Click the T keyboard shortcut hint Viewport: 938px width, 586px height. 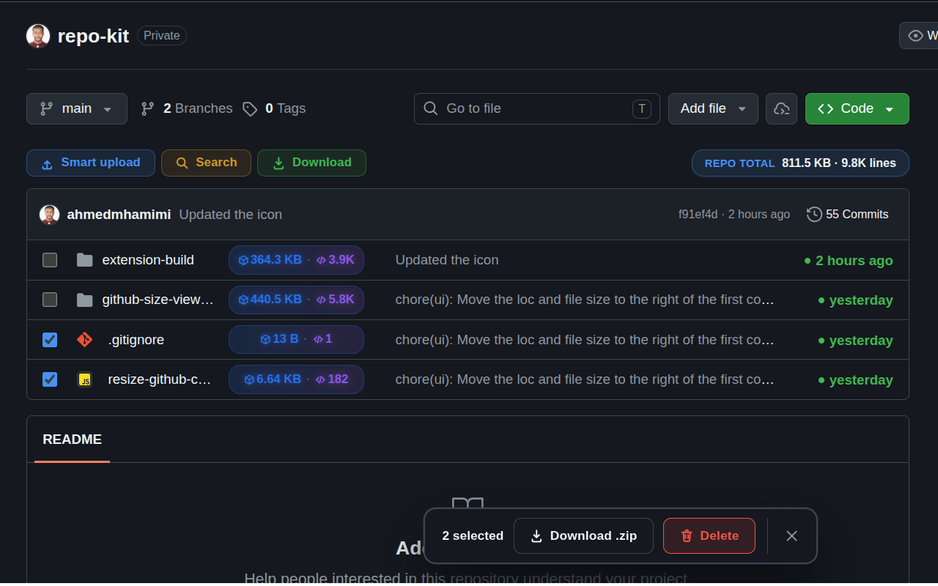pos(642,108)
